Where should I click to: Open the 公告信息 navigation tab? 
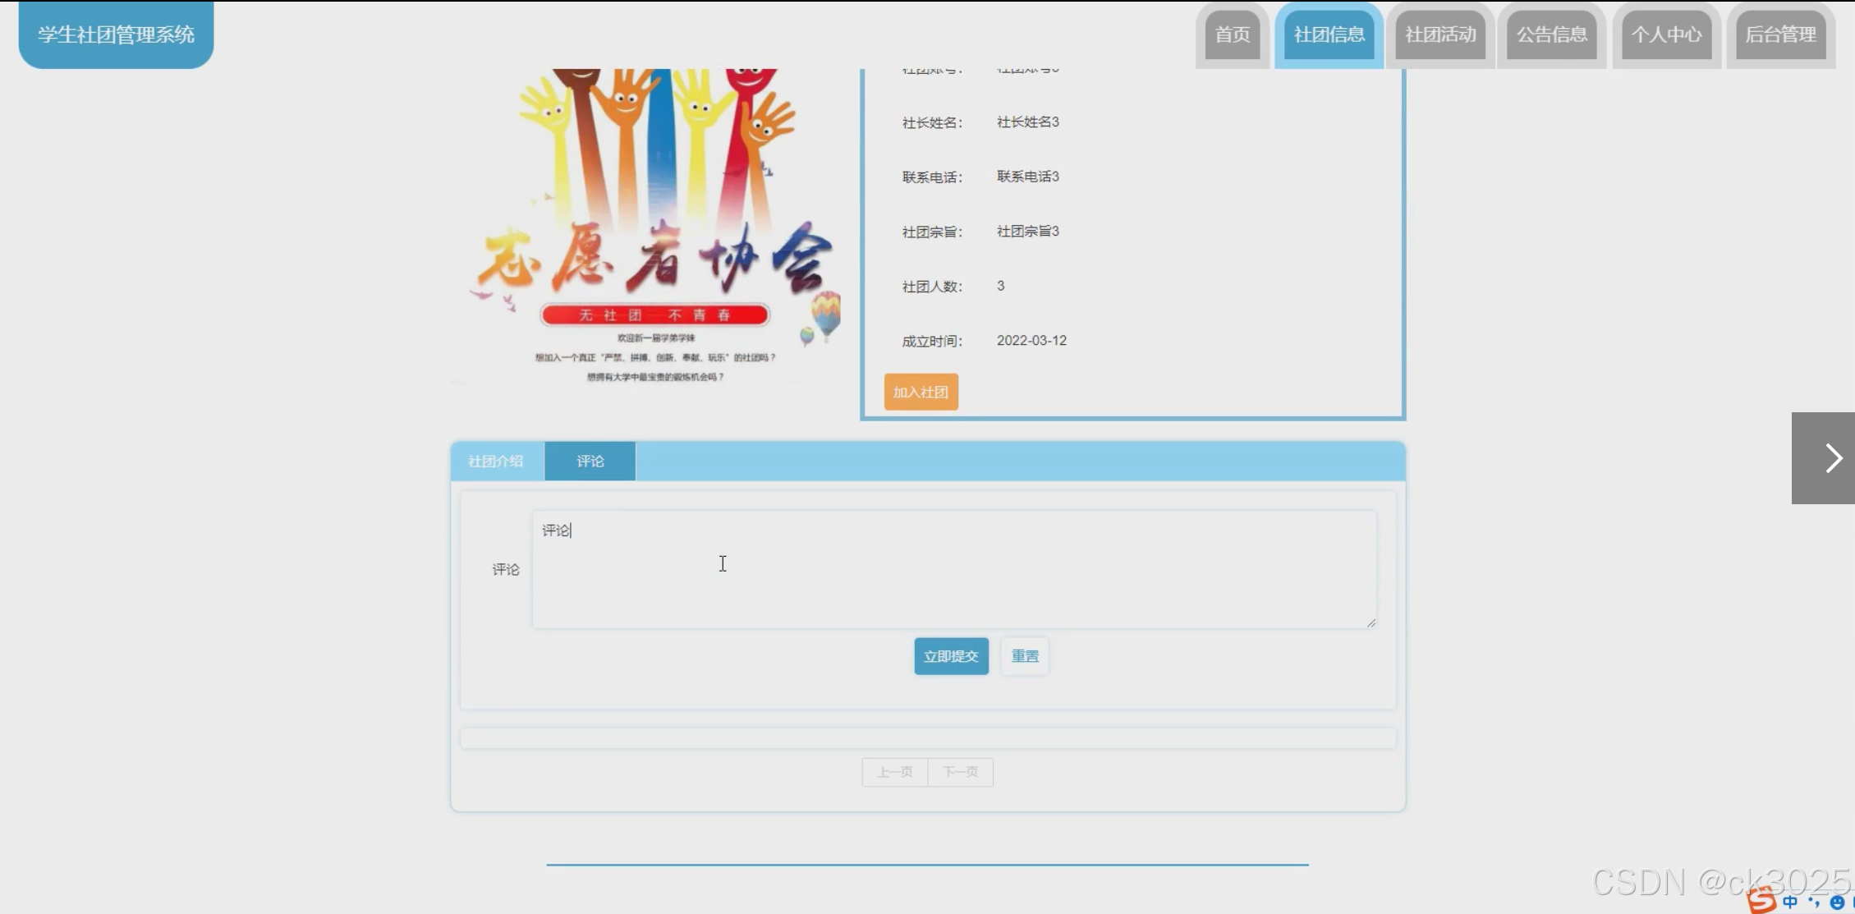click(x=1551, y=34)
